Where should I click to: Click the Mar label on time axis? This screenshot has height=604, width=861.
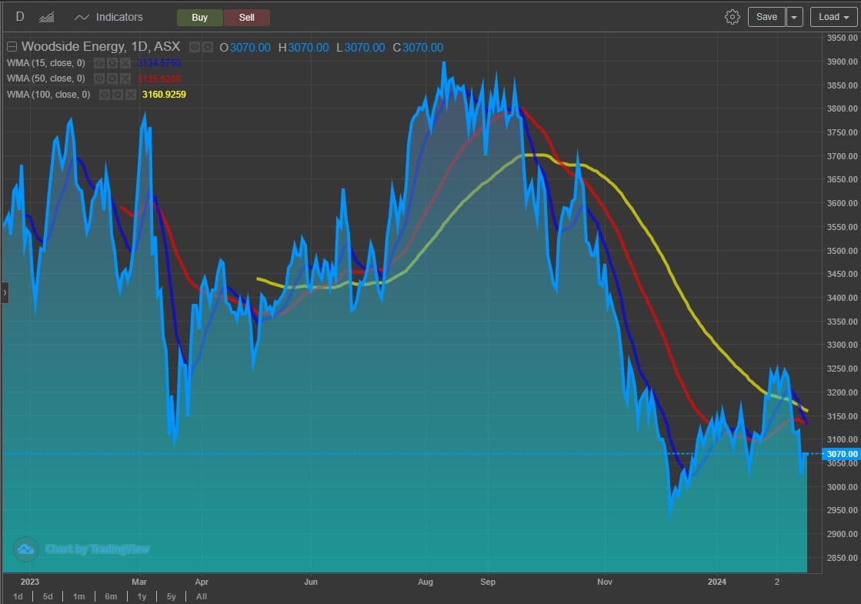(x=139, y=582)
